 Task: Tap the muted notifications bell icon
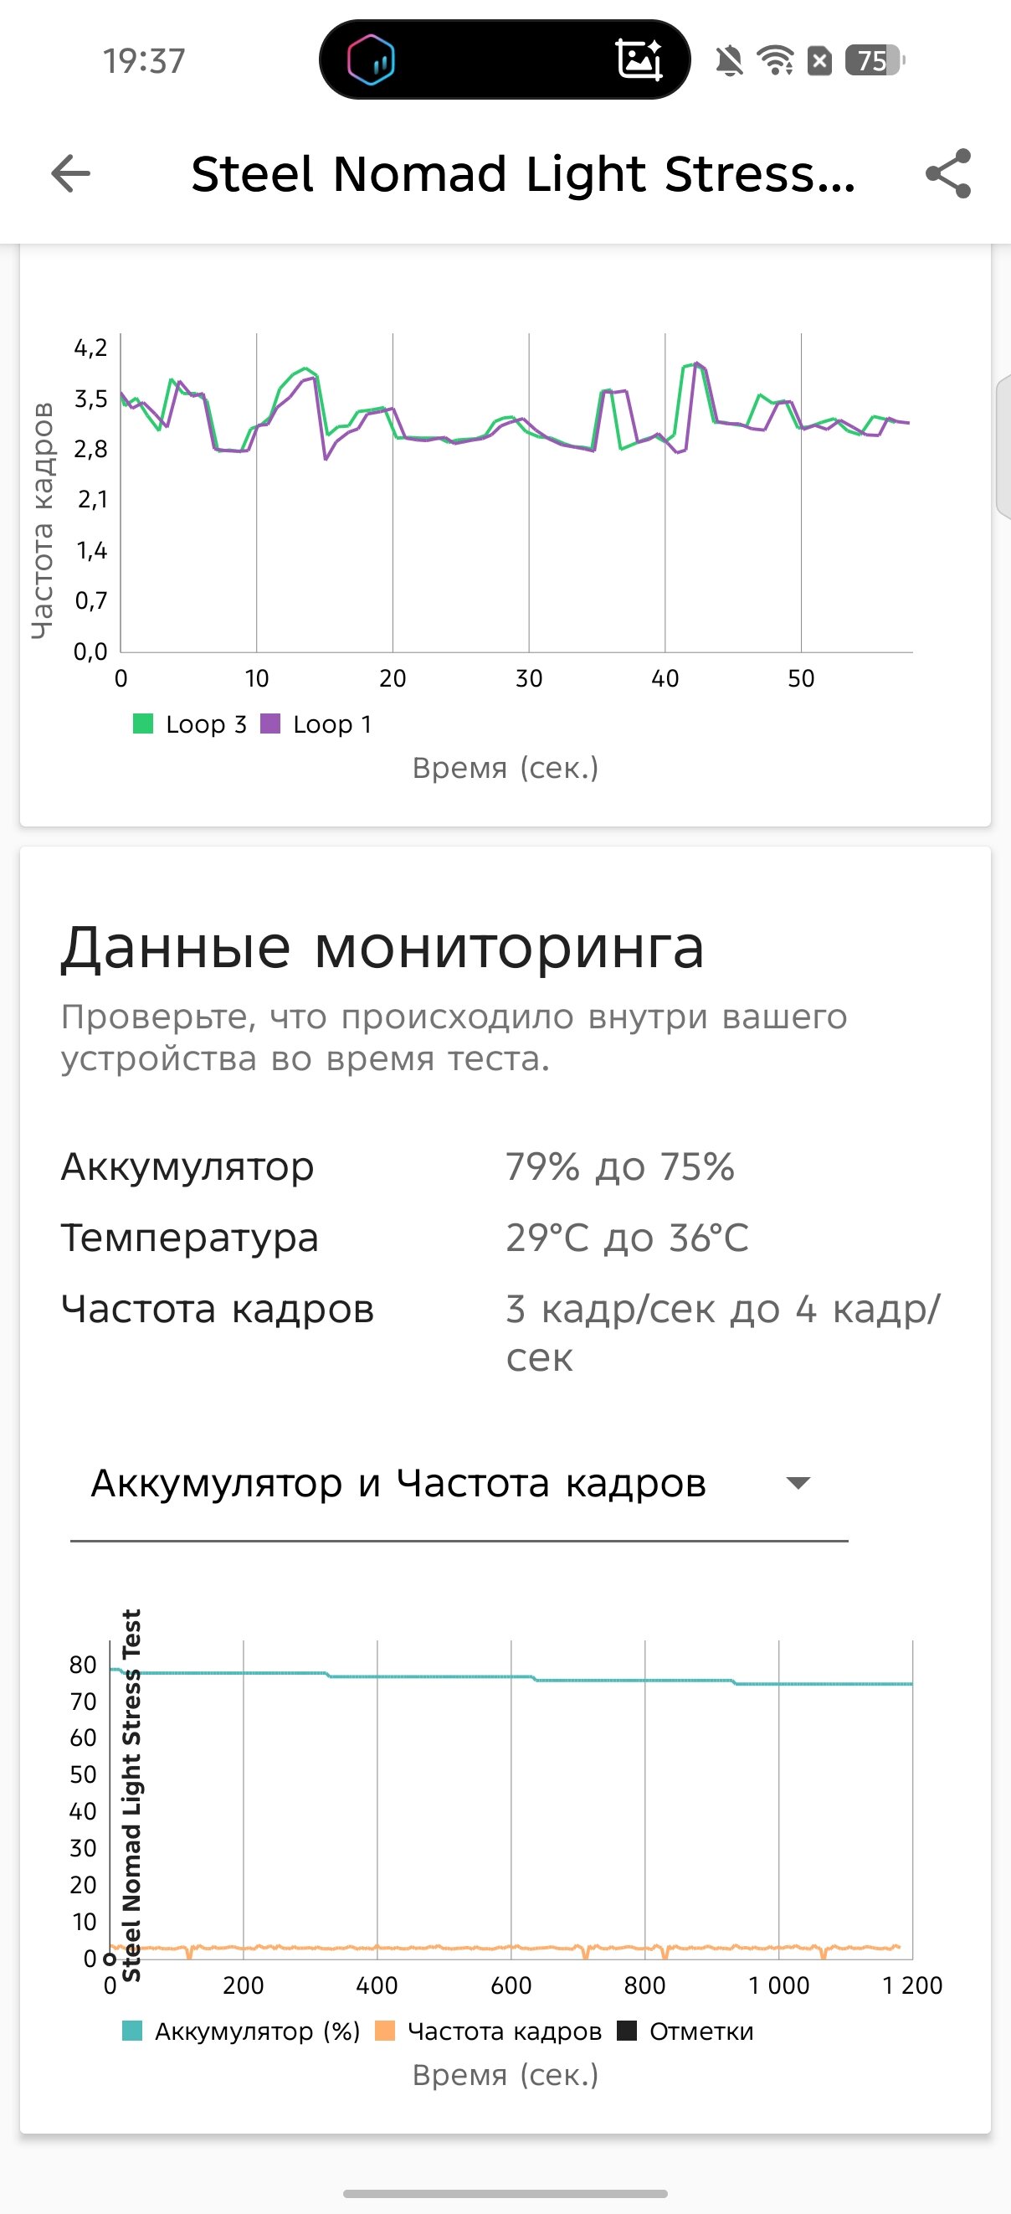pyautogui.click(x=729, y=61)
